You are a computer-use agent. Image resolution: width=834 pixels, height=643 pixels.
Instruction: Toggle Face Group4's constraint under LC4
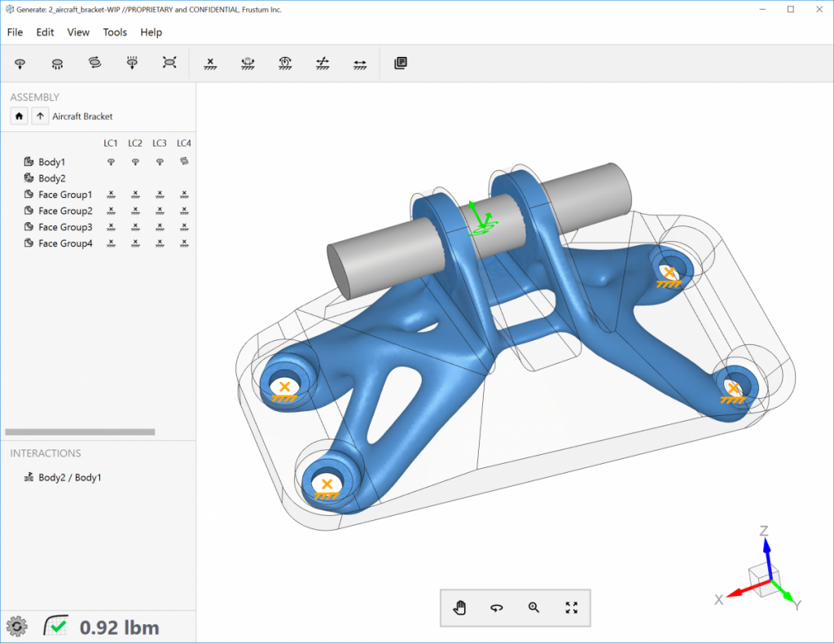click(184, 243)
